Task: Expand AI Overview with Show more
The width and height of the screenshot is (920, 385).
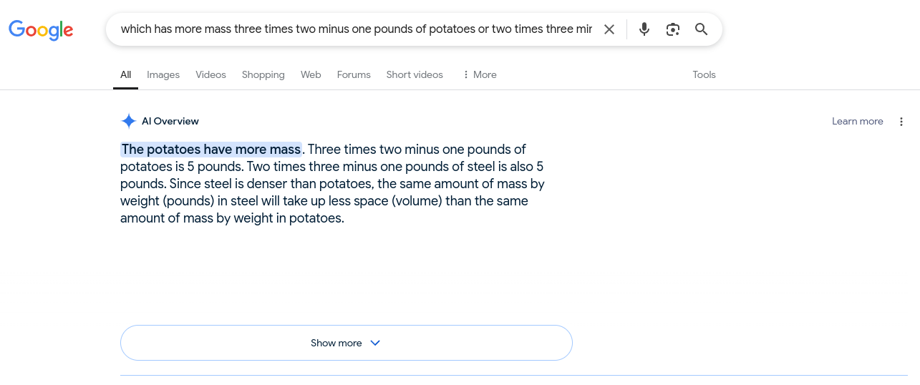Action: click(347, 343)
